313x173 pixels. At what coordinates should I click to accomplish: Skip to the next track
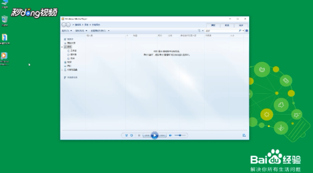tap(163, 135)
